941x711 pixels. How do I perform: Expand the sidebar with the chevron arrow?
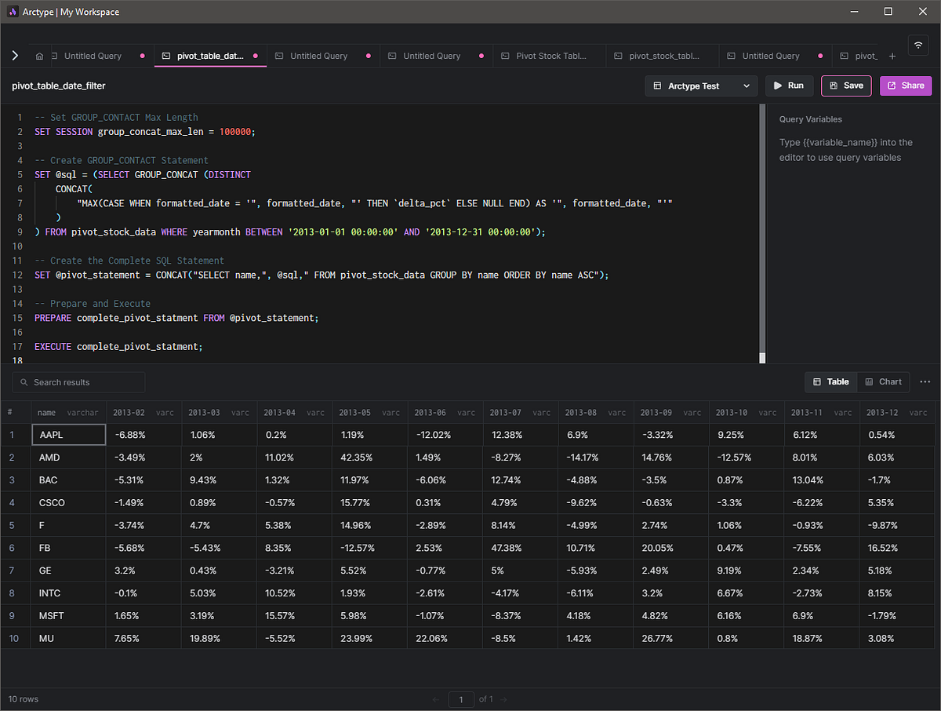click(14, 56)
